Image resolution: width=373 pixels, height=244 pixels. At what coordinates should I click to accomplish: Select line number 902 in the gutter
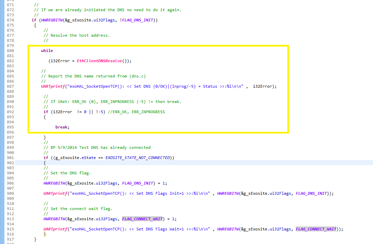10,163
